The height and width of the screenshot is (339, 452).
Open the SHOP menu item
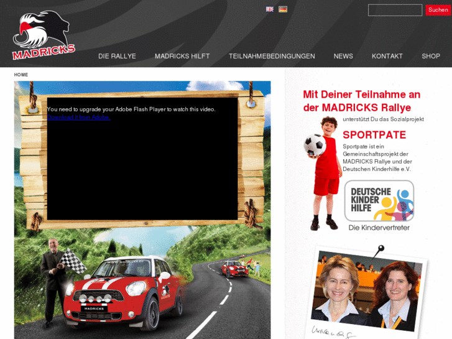tap(431, 56)
